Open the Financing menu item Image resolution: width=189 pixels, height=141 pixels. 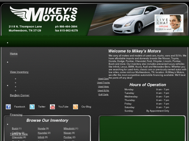[x=16, y=115]
